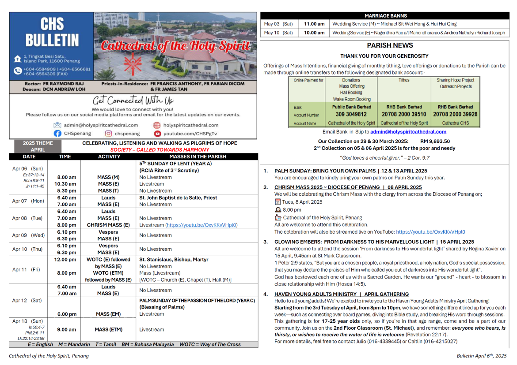The image size is (517, 365).
Task: Click the clock icon beside 8.00 pm
Action: 278,210
